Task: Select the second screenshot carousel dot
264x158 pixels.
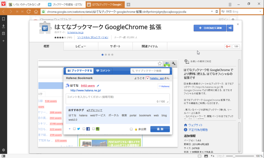Action: (x=106, y=55)
